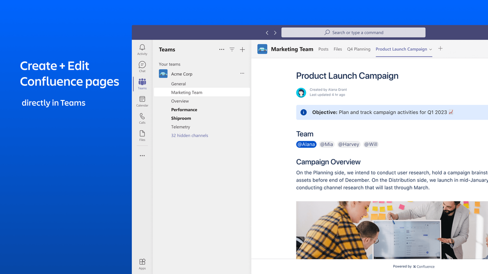
Task: Open Files from the sidebar
Action: tap(142, 136)
